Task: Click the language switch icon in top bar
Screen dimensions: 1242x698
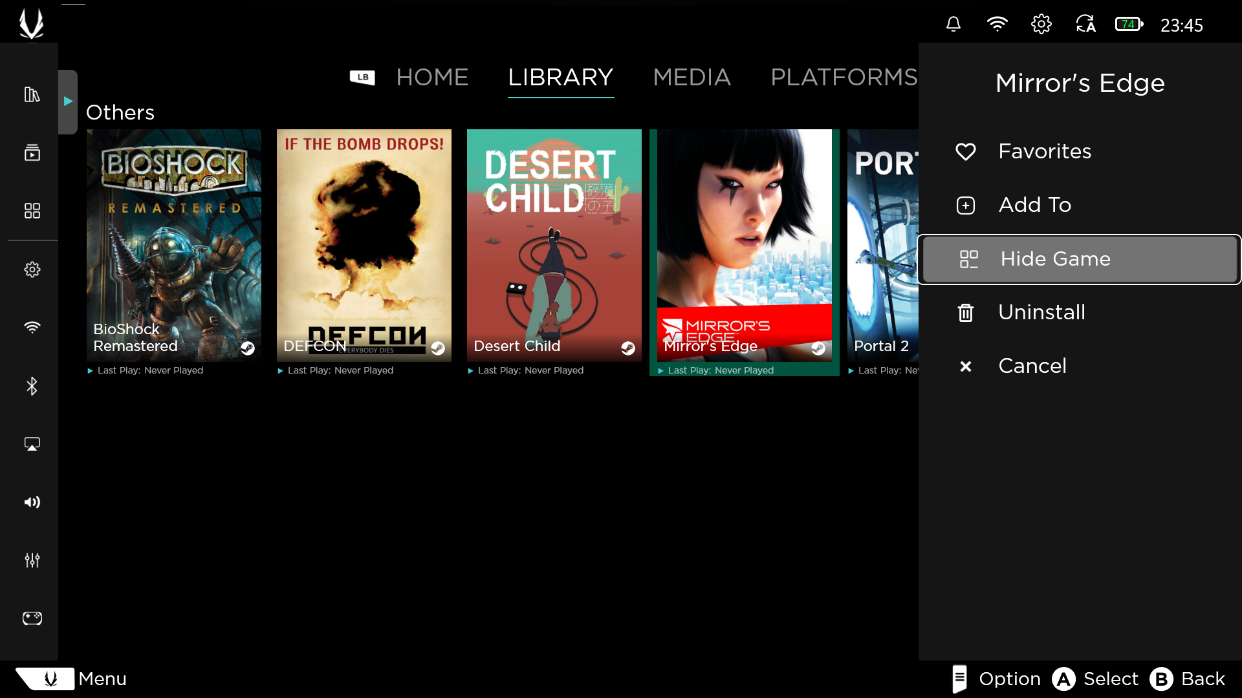Action: [1085, 25]
